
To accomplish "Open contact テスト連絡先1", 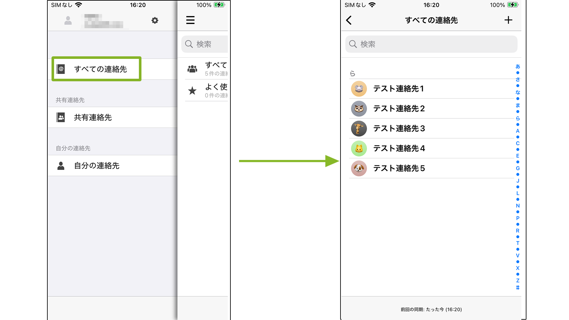I will pos(398,89).
